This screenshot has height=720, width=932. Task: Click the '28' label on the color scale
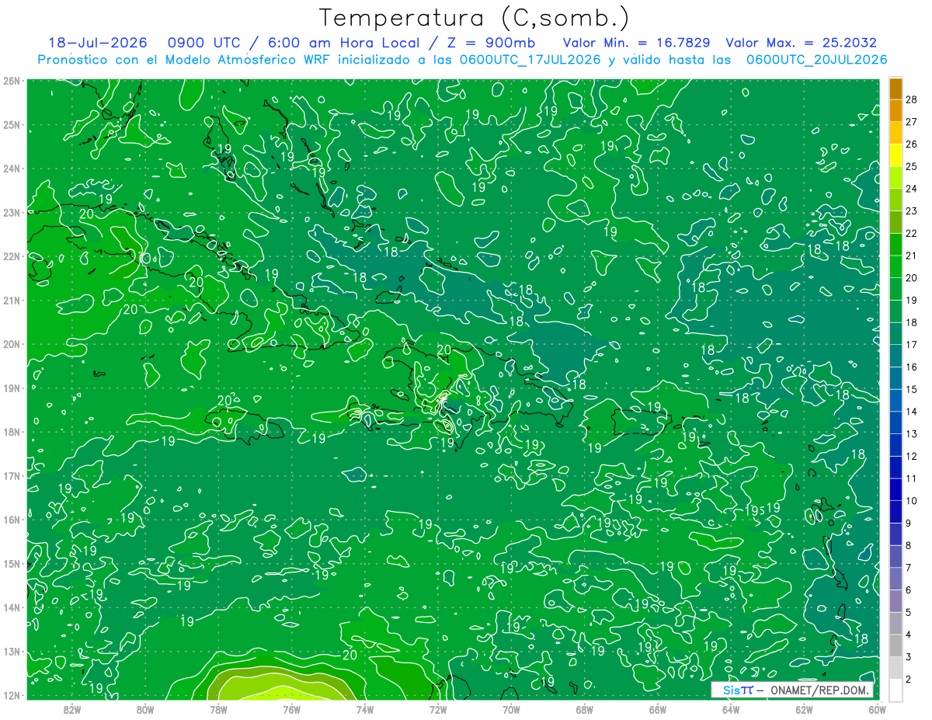point(913,99)
